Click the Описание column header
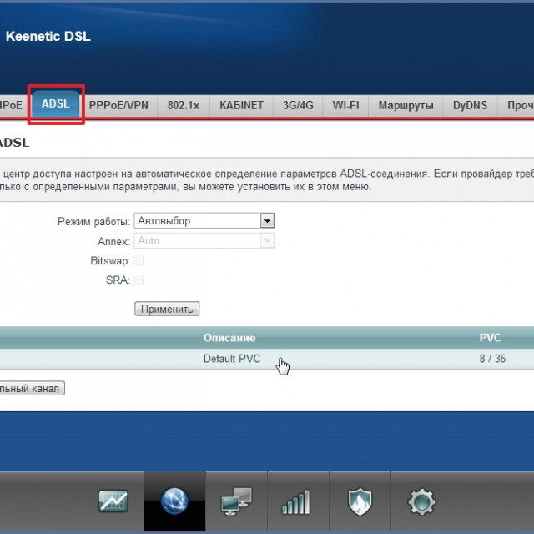Viewport: 534px width, 534px height. 229,338
